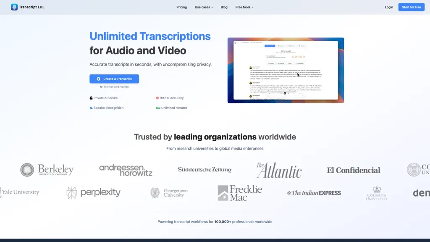The width and height of the screenshot is (430, 242).
Task: Click the credit card icon under the button
Action: click(x=101, y=87)
